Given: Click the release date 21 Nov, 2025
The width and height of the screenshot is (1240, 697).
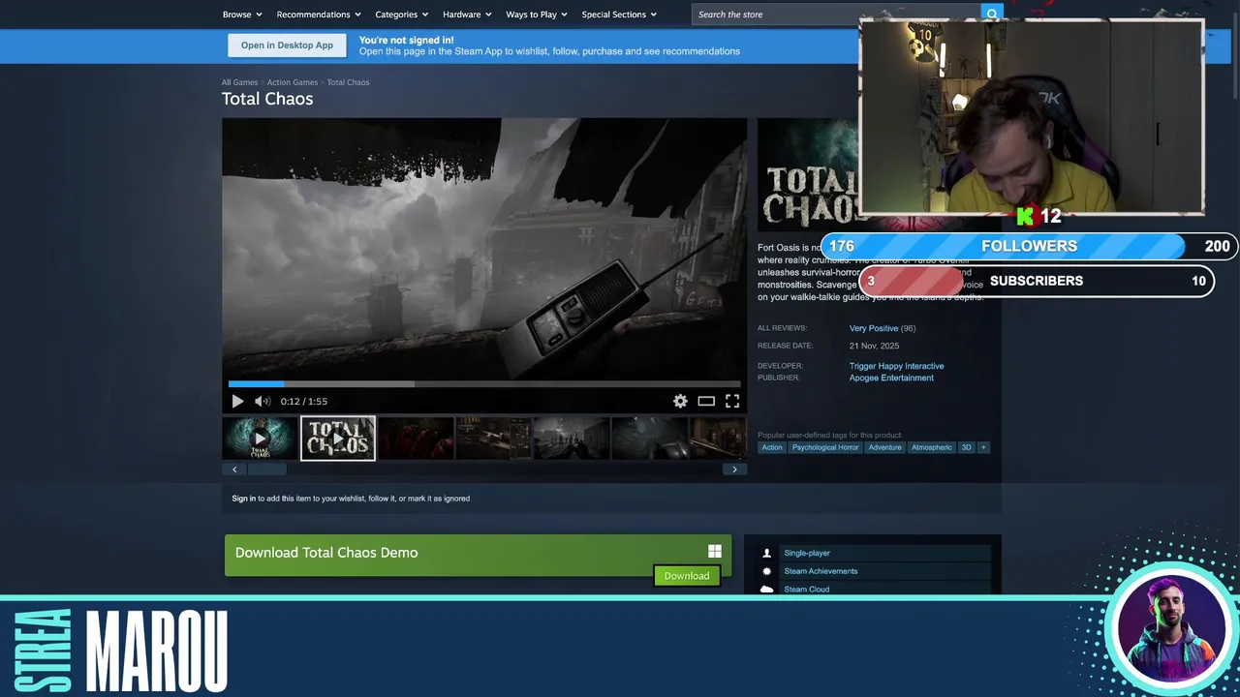Looking at the screenshot, I should click(x=874, y=346).
